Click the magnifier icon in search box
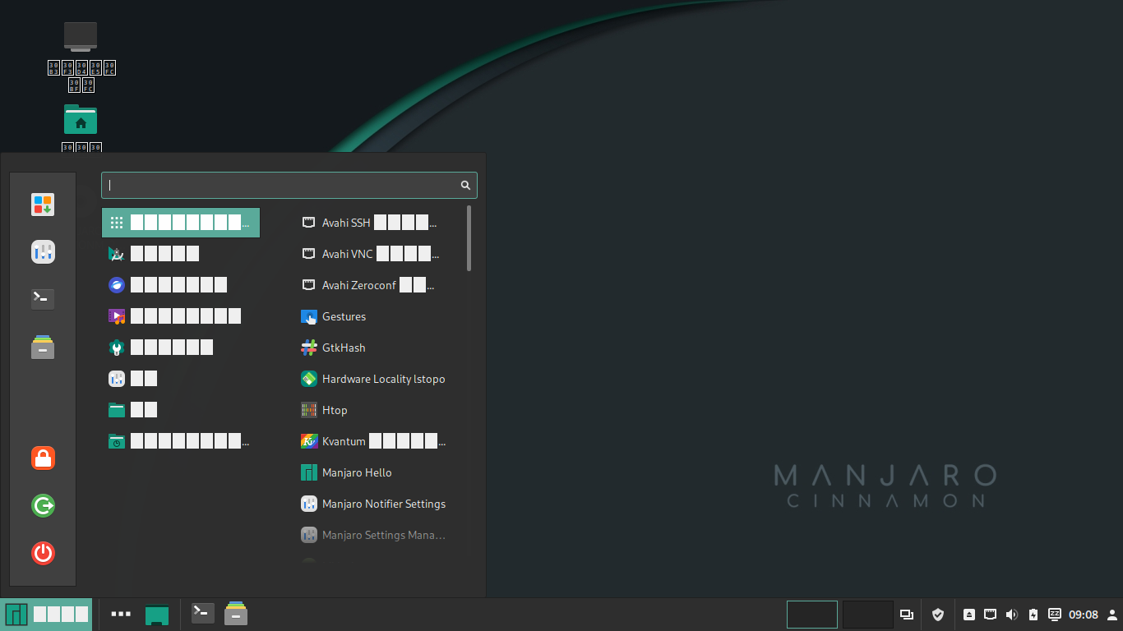This screenshot has height=631, width=1123. 465,185
